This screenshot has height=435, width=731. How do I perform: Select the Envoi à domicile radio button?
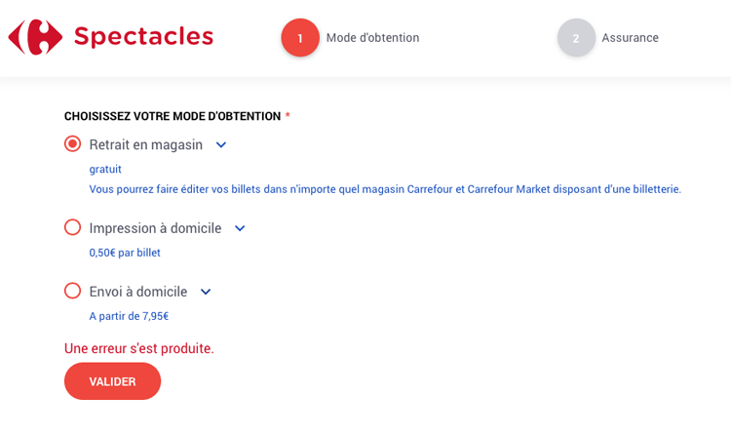coord(73,291)
